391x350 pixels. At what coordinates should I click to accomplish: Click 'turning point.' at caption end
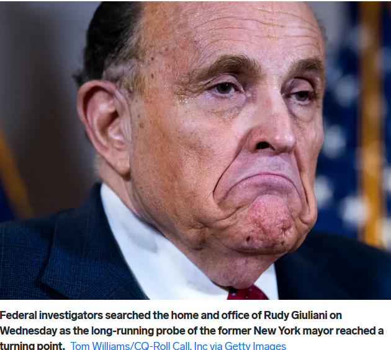point(32,346)
